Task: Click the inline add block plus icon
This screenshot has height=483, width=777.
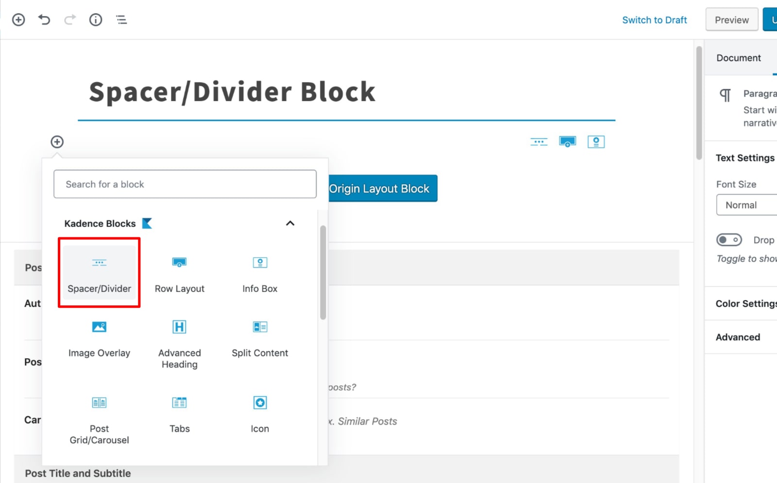Action: tap(57, 142)
